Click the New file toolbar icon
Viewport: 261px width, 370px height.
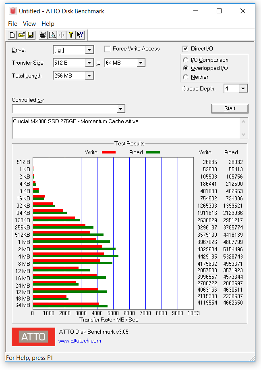[x=12, y=35]
